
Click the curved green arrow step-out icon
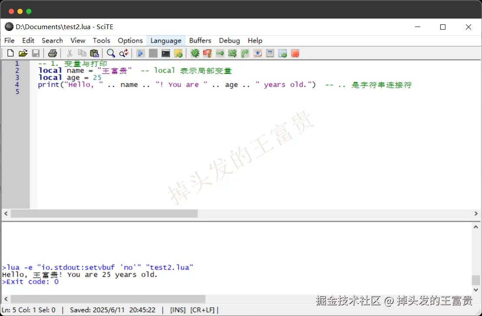245,53
